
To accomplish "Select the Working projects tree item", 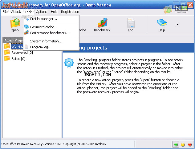I will click(x=17, y=46).
